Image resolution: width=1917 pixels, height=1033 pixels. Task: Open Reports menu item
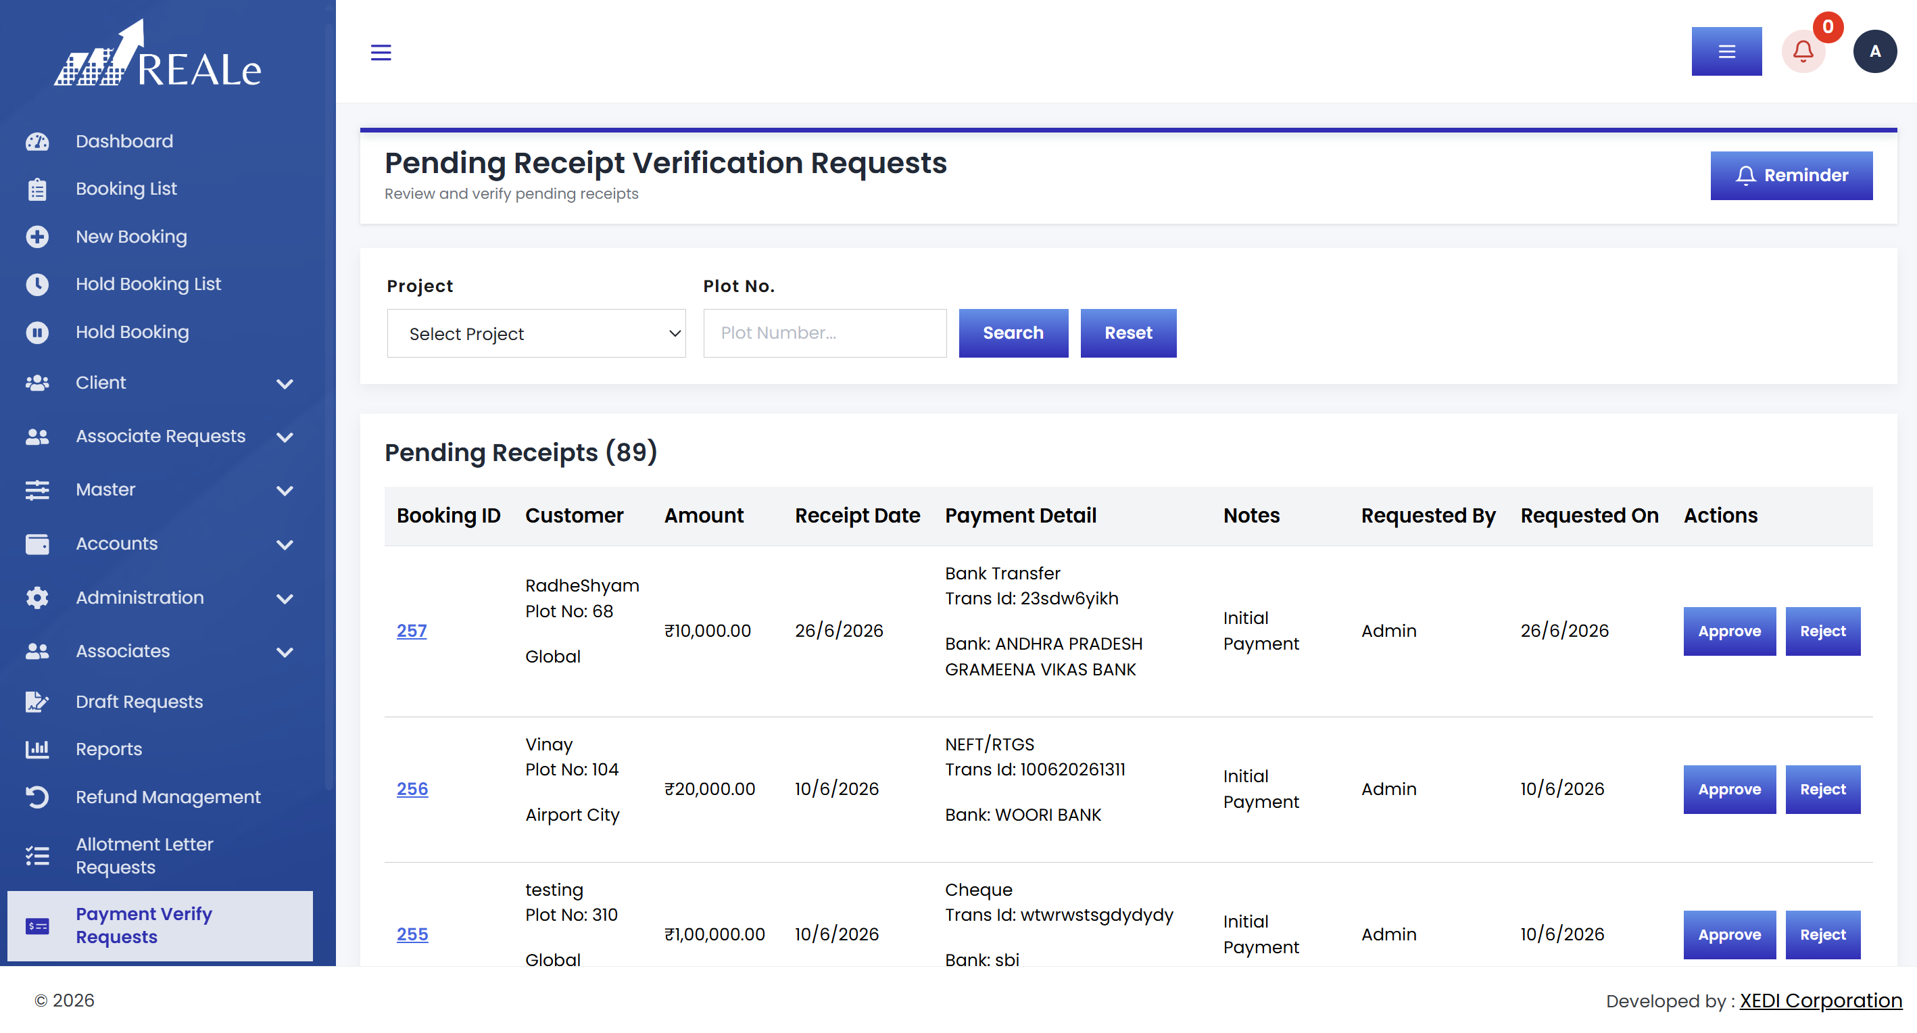(109, 750)
